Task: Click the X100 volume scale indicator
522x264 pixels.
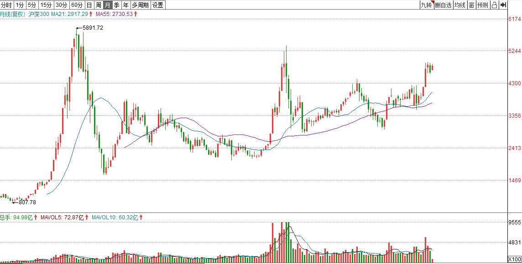Action: tap(515, 259)
